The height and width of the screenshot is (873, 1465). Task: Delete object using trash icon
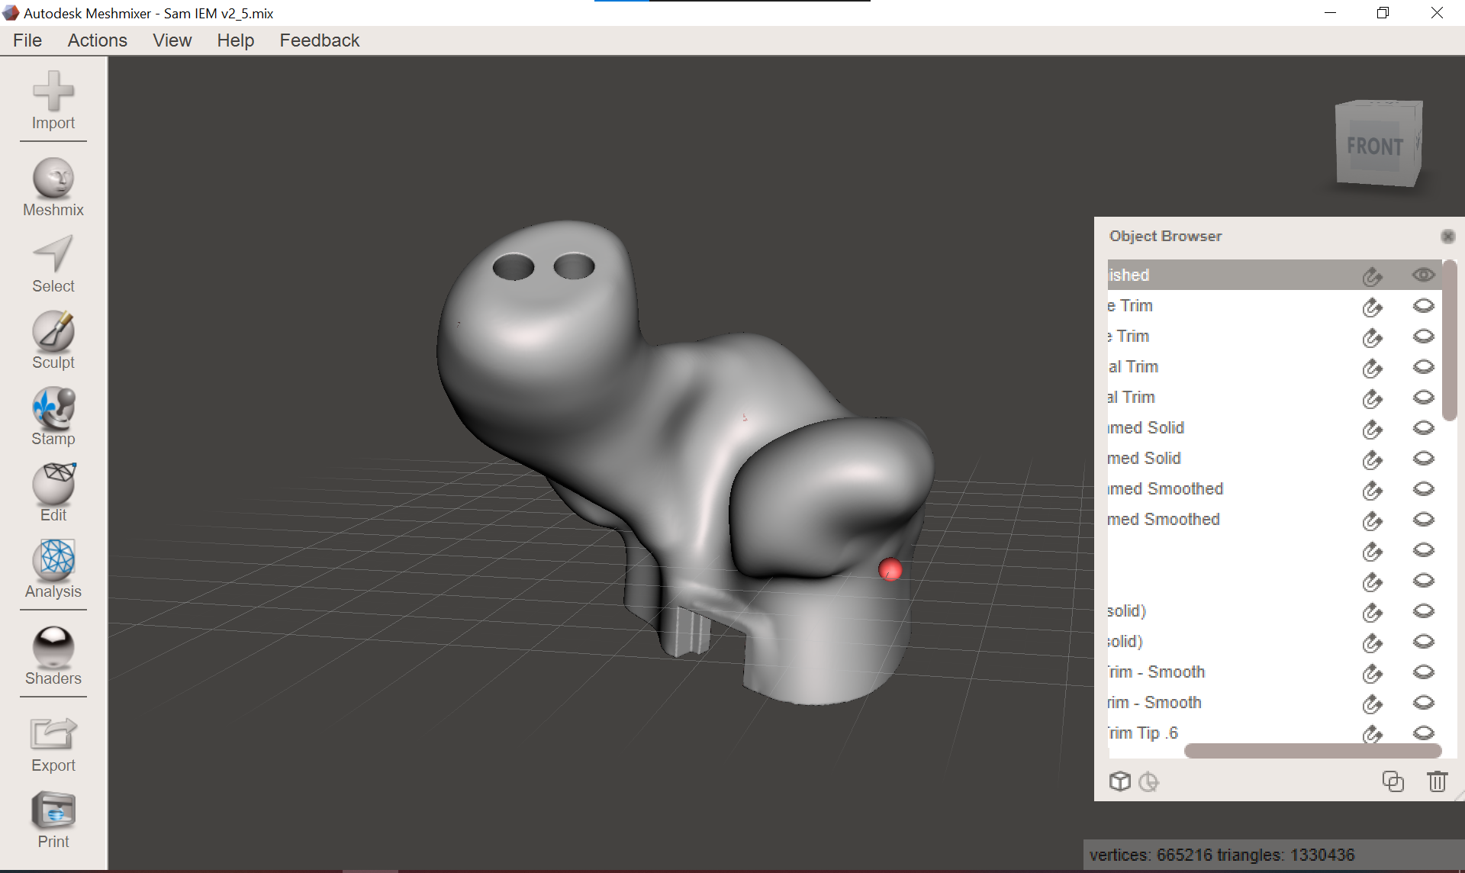tap(1437, 781)
